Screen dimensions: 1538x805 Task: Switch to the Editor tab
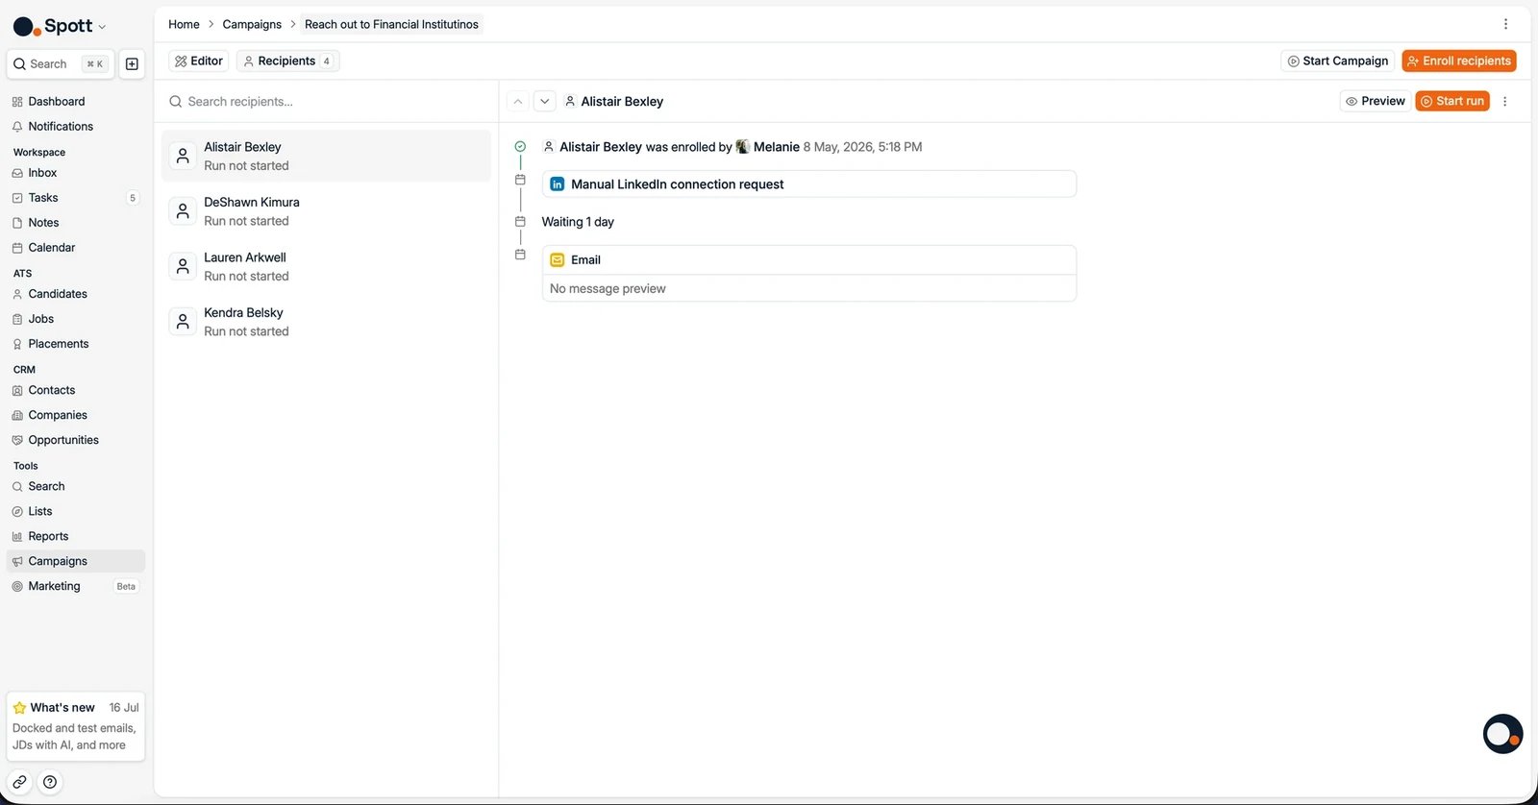click(x=199, y=61)
